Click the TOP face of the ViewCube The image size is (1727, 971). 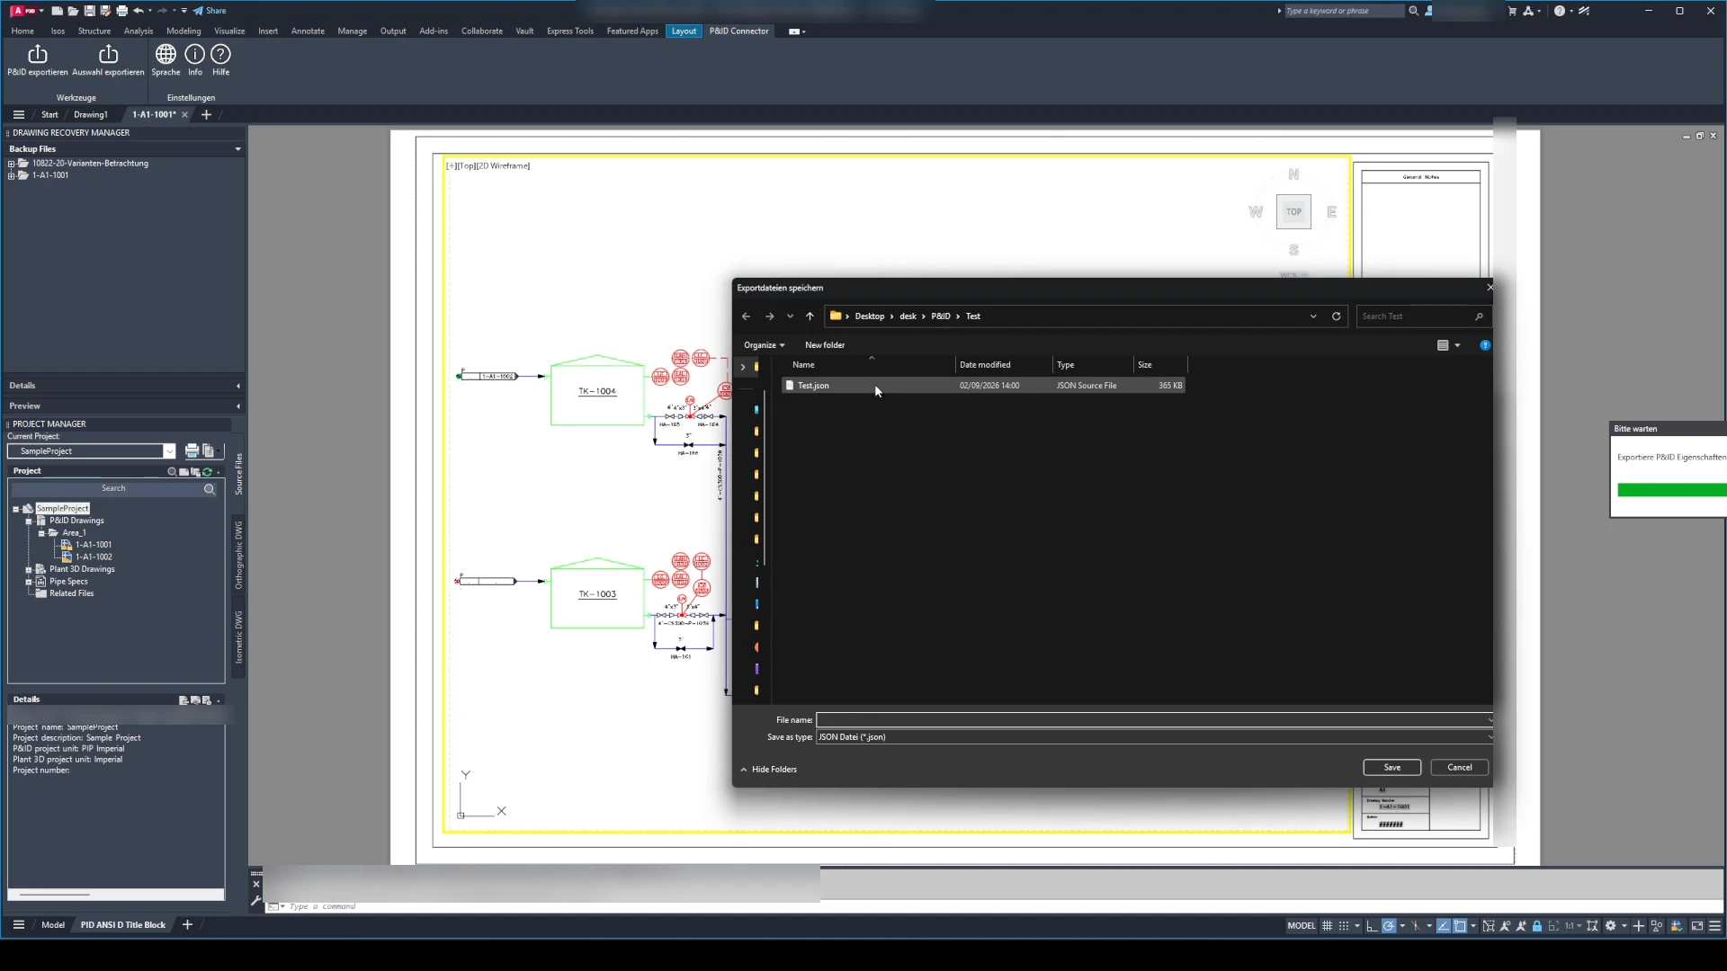pyautogui.click(x=1293, y=212)
